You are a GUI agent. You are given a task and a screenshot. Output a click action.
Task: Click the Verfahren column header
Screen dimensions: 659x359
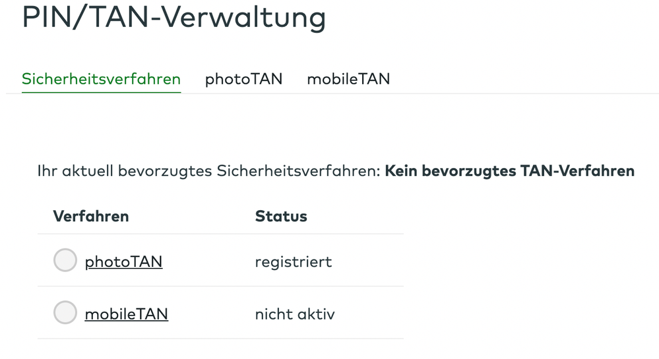[91, 216]
